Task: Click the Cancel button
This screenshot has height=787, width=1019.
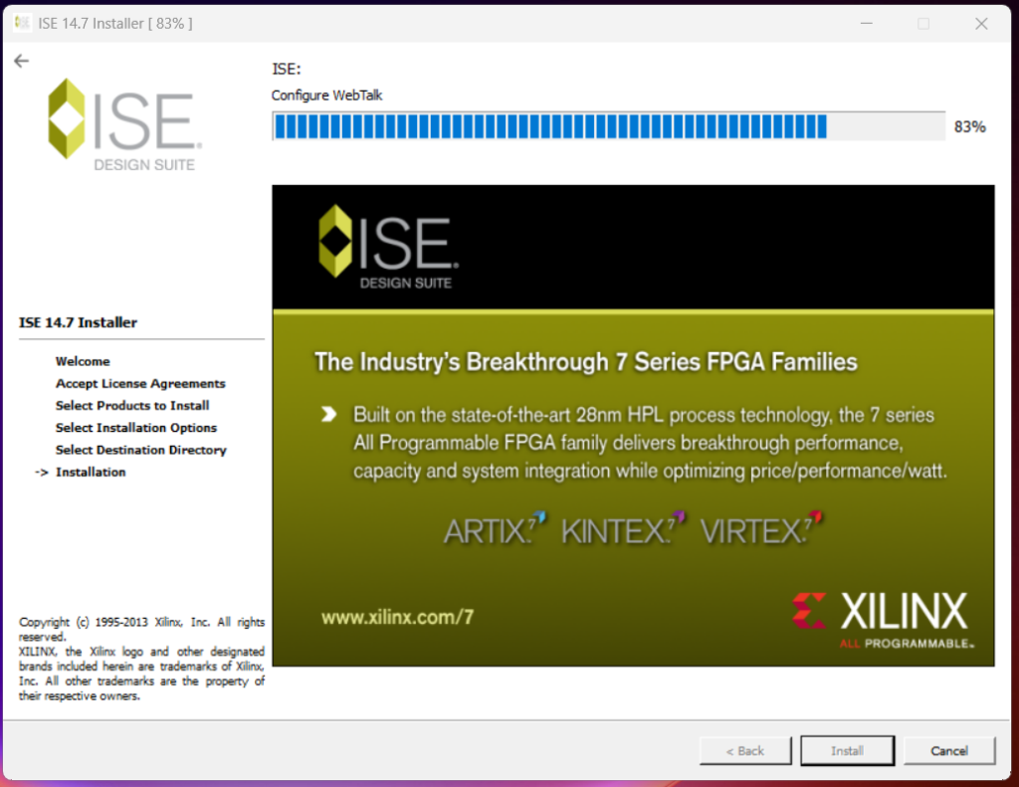Action: coord(948,750)
